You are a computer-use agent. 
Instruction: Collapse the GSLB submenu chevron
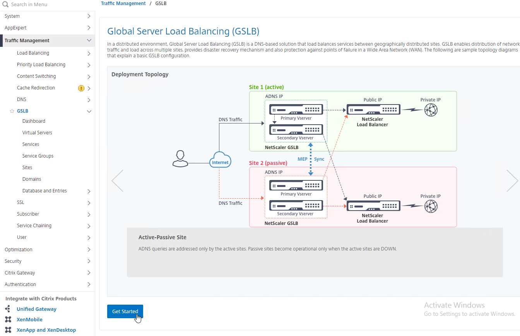(89, 111)
